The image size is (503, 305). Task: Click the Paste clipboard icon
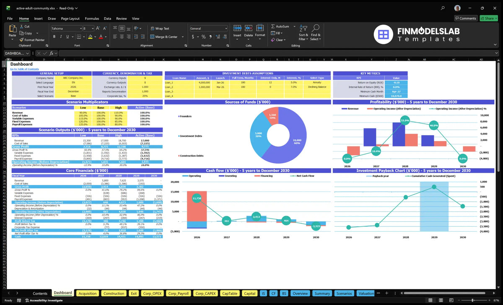tap(12, 28)
